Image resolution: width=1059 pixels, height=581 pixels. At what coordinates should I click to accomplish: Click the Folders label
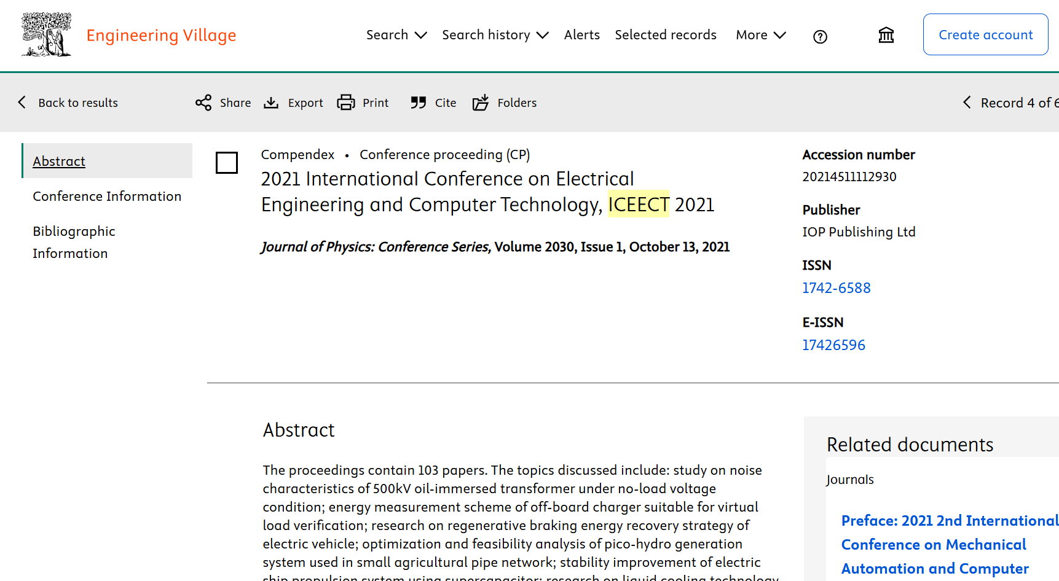[517, 103]
